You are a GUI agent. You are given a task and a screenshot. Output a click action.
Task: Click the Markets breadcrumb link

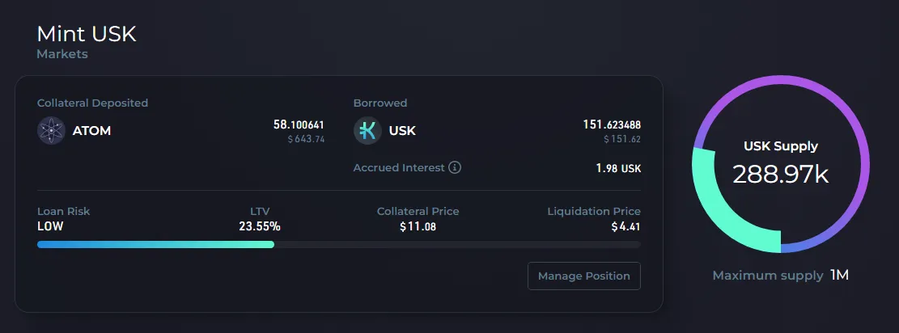click(62, 54)
